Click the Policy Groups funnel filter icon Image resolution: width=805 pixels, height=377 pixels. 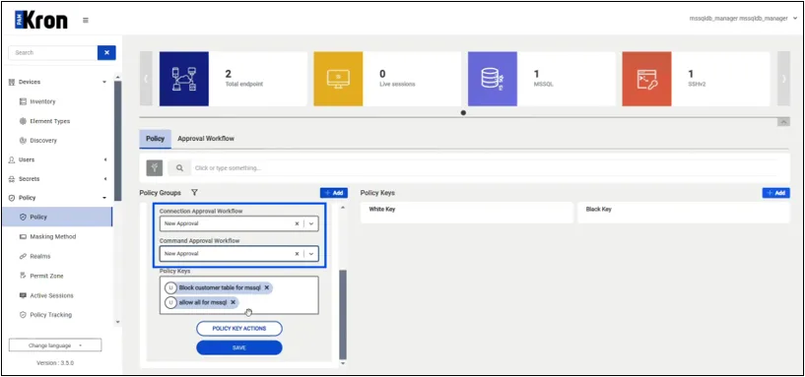click(194, 193)
